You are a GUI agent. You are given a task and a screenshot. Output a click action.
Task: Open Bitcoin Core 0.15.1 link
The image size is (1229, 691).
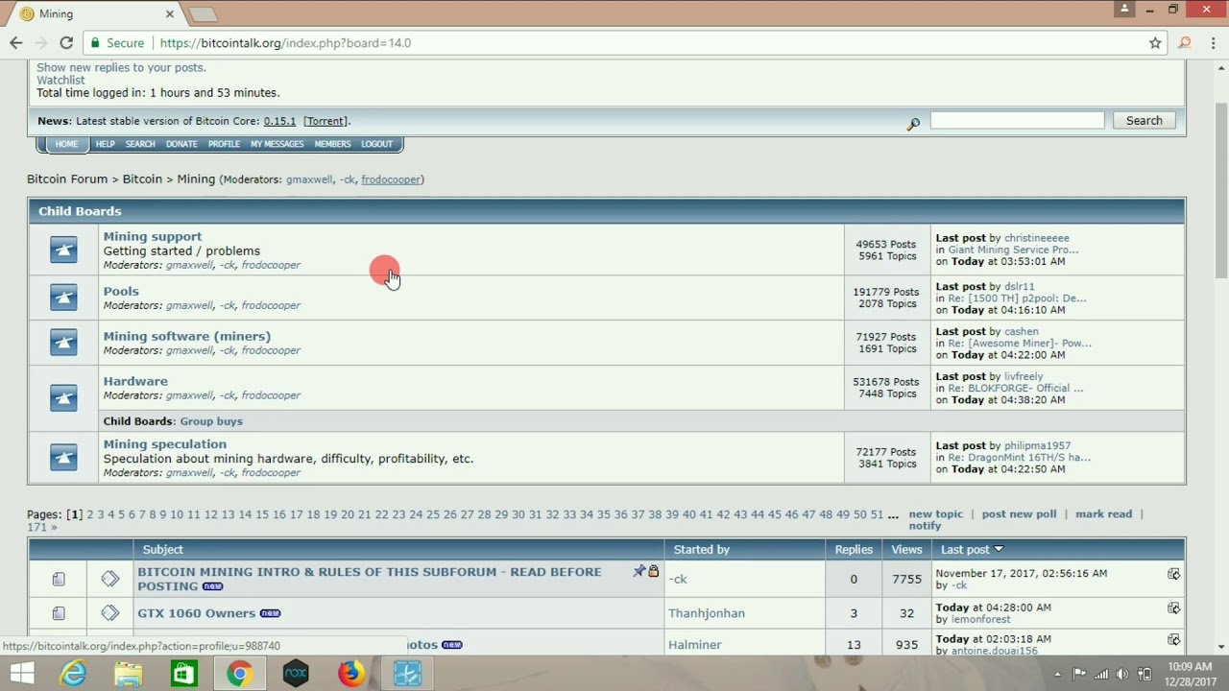279,121
